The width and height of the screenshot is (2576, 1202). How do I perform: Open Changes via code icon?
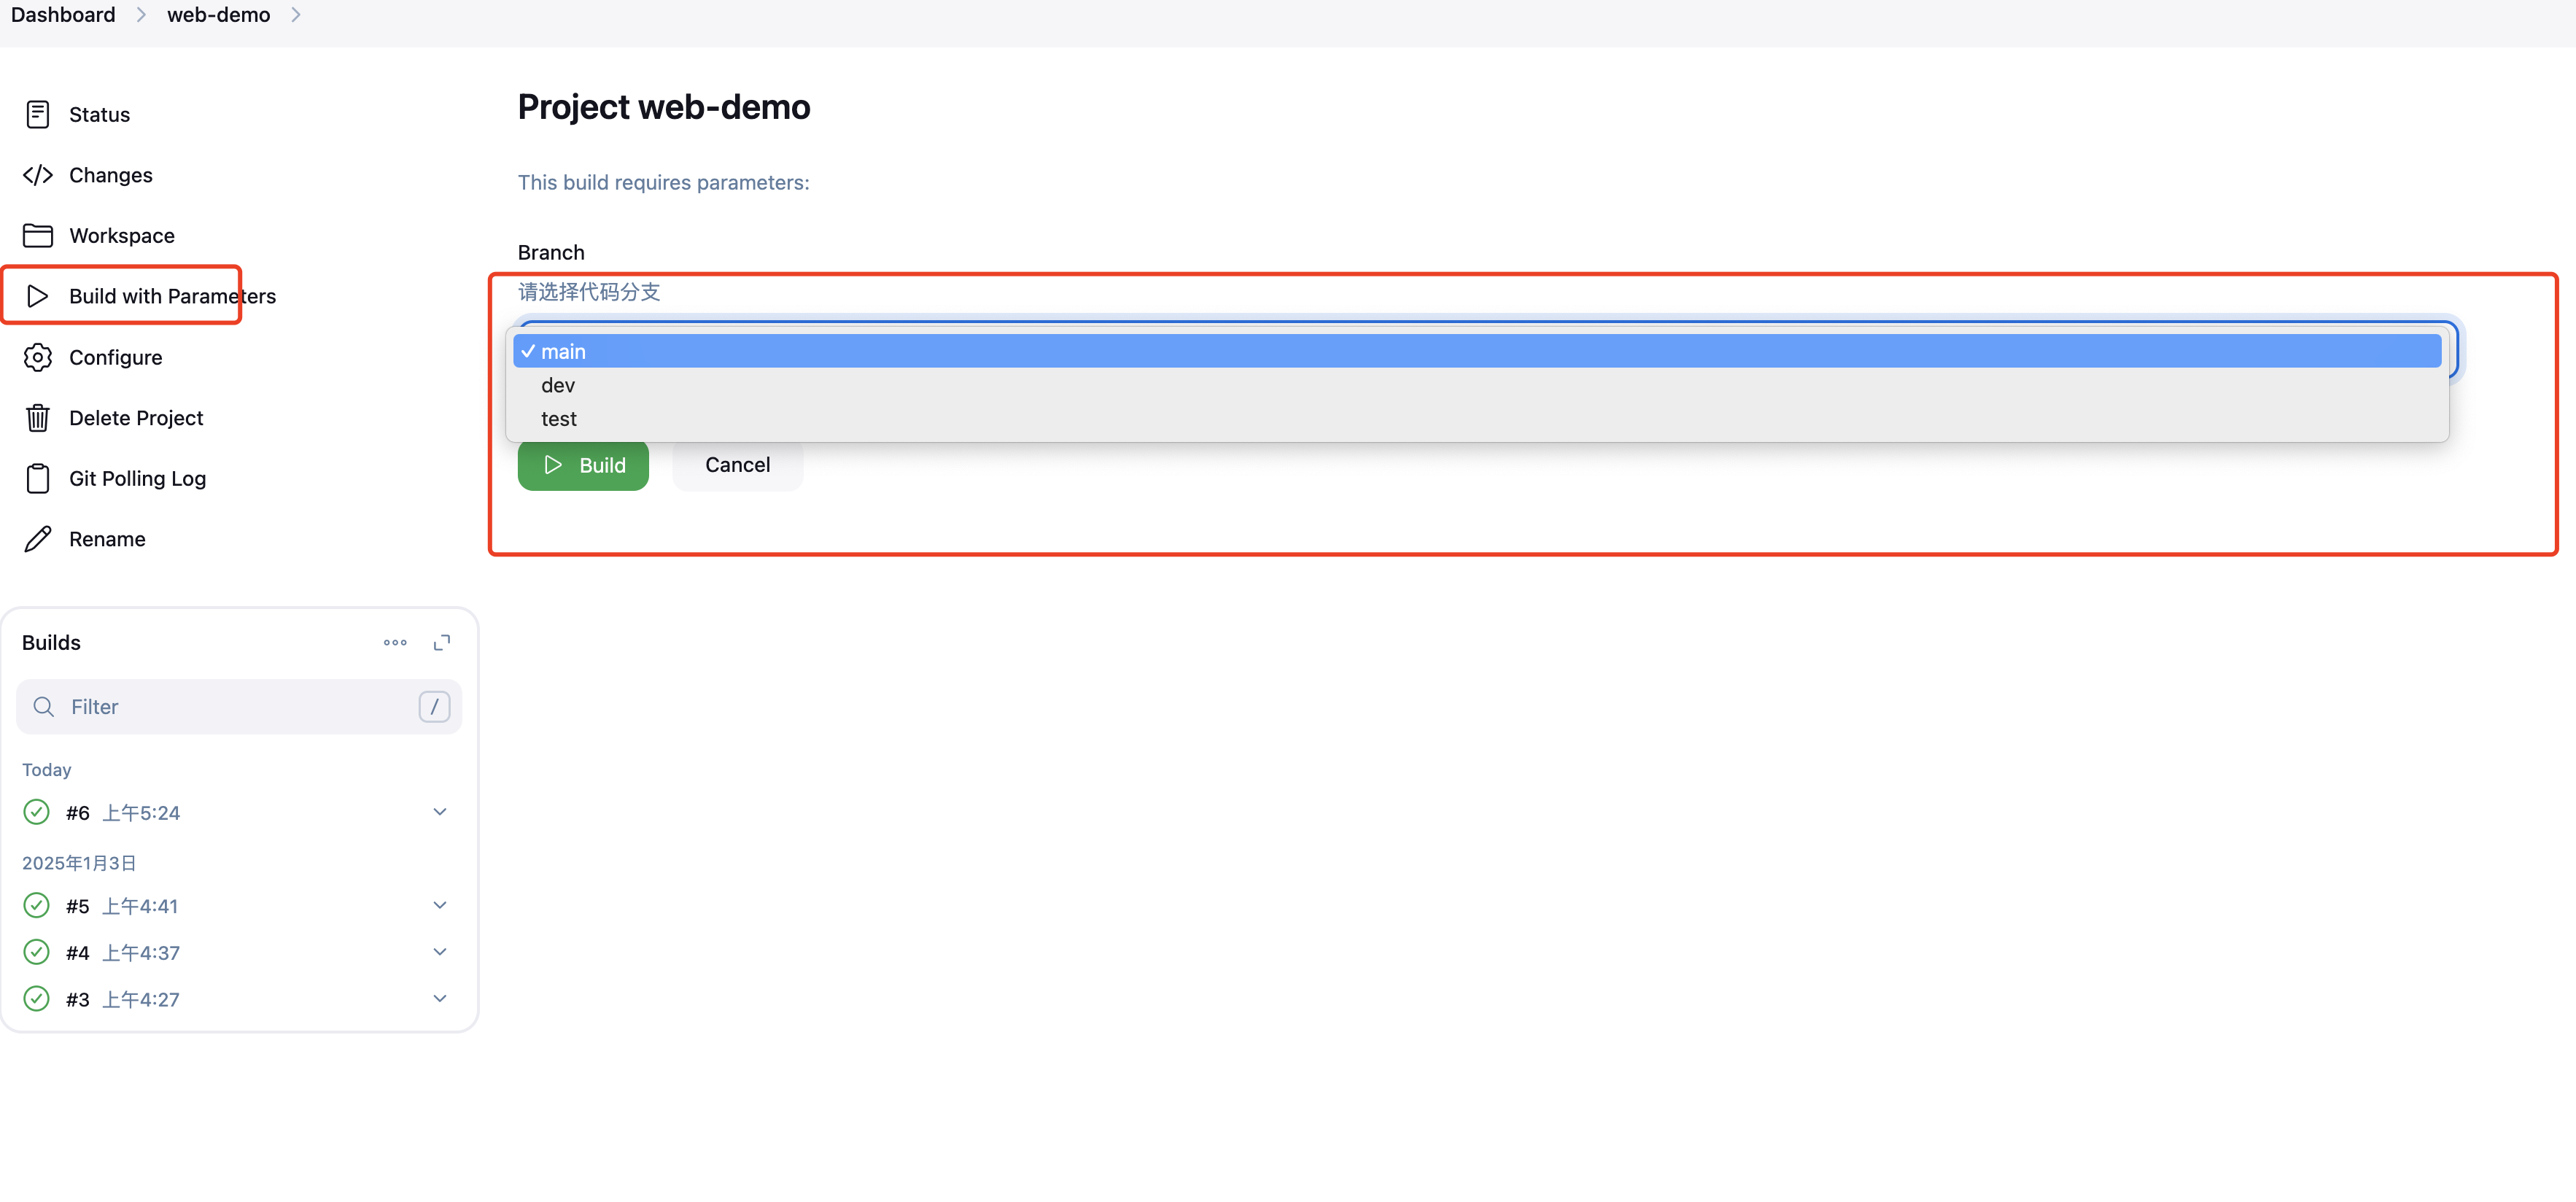point(37,175)
